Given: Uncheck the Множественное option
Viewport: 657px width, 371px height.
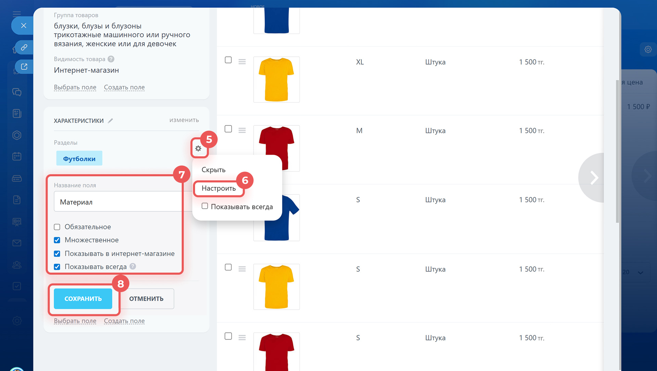Looking at the screenshot, I should pyautogui.click(x=57, y=240).
